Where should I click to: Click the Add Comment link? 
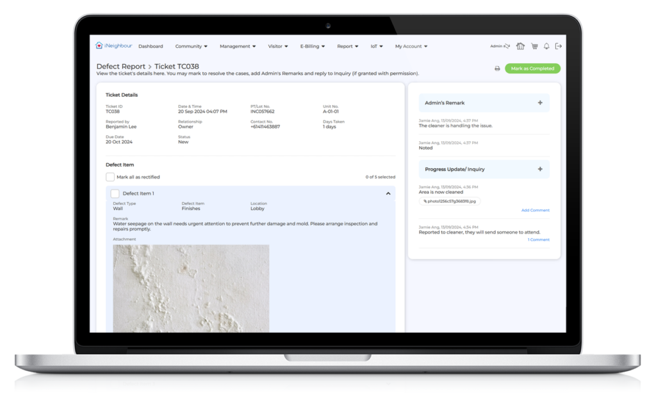(535, 210)
